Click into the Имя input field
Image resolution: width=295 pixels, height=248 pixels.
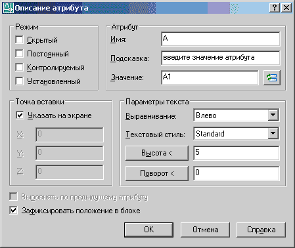point(221,39)
